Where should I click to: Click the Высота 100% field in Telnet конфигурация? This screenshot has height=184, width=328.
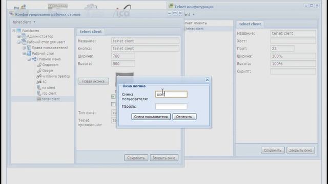[293, 63]
